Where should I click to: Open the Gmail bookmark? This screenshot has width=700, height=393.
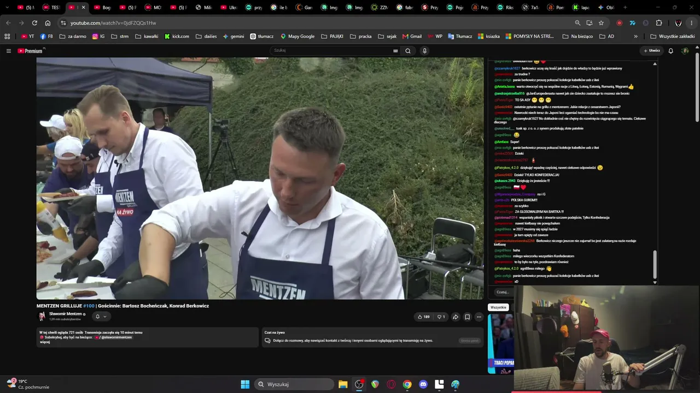click(412, 36)
